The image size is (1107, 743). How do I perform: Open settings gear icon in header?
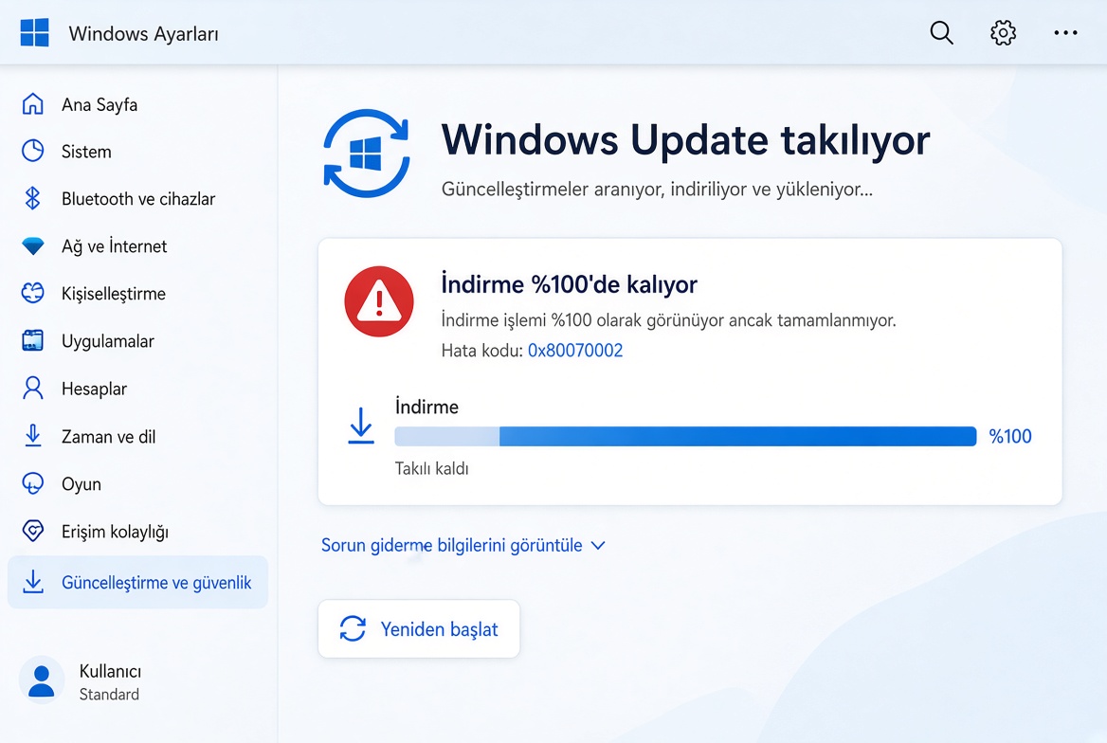[x=1003, y=32]
